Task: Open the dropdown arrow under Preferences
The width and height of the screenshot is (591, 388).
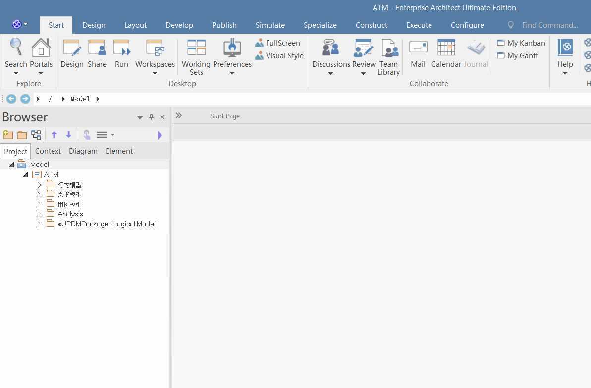Action: pyautogui.click(x=232, y=73)
